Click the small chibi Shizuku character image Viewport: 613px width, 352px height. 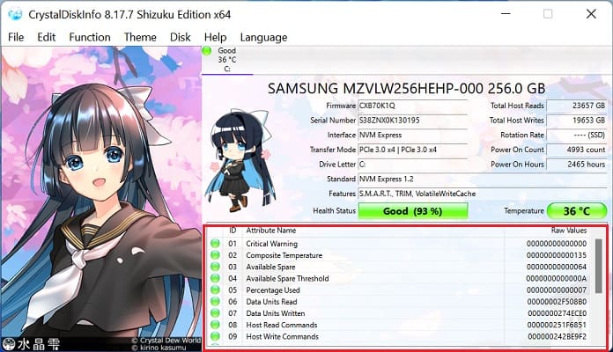[240, 161]
